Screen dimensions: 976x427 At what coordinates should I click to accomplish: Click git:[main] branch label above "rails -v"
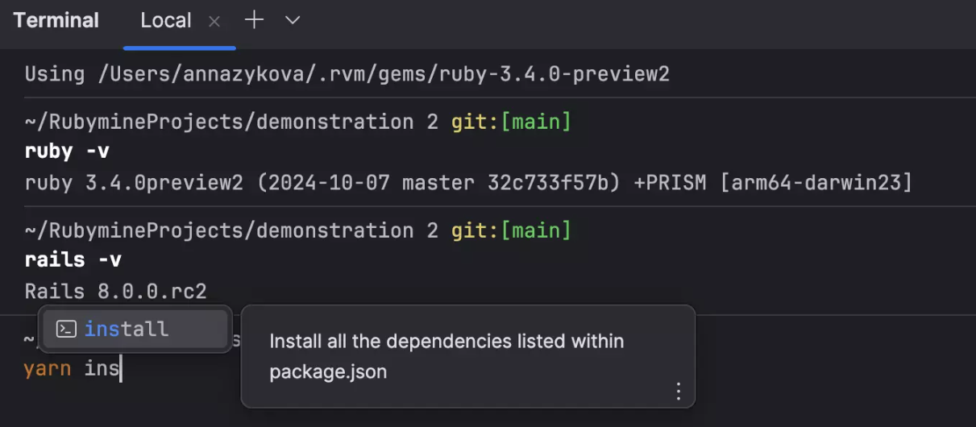click(511, 231)
